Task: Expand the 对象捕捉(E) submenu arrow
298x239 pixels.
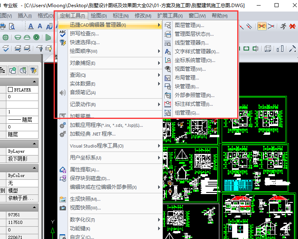Action: coord(159,63)
